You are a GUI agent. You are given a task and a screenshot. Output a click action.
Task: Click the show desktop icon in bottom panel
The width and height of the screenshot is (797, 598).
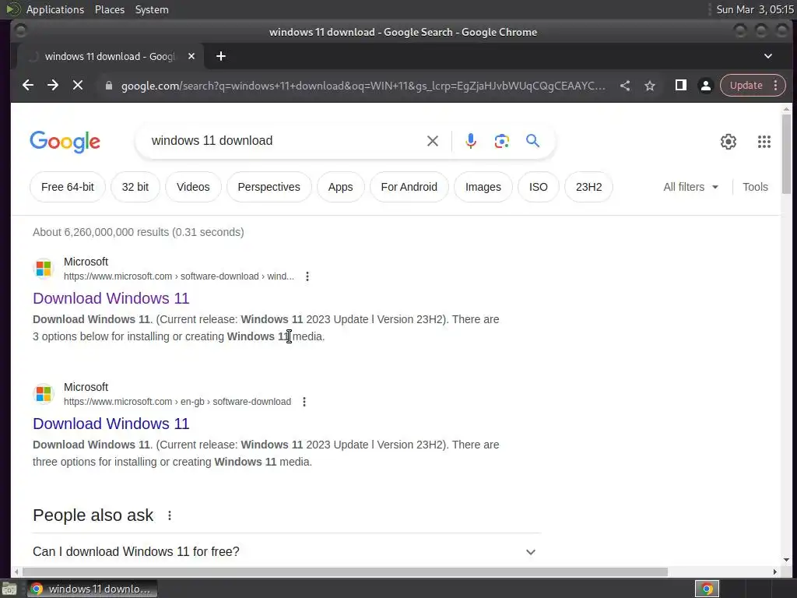[x=9, y=589]
